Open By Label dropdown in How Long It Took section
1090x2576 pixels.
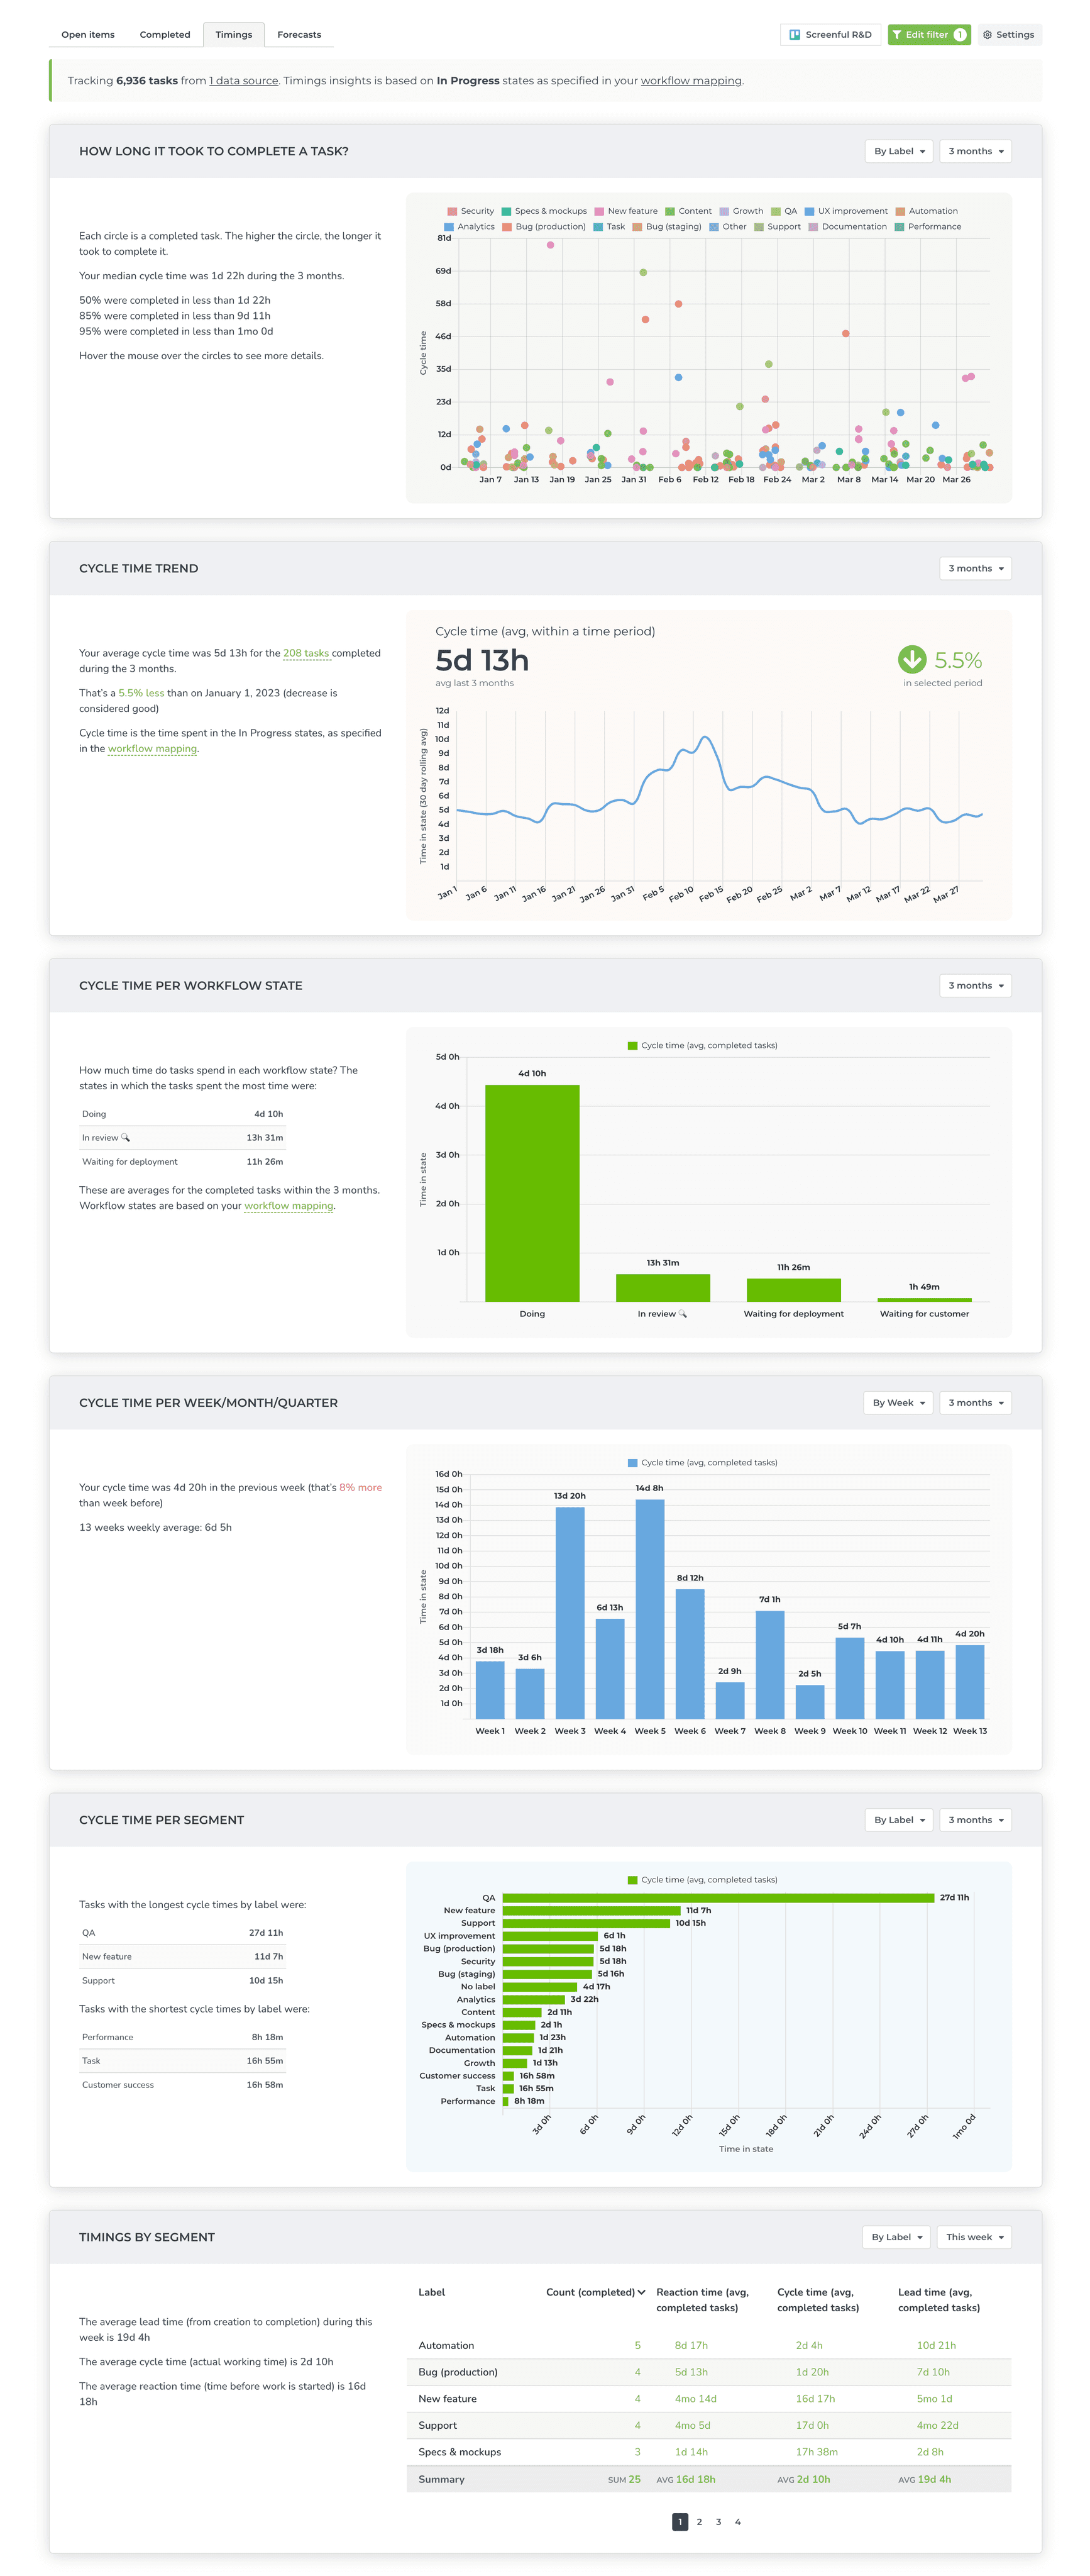point(899,152)
